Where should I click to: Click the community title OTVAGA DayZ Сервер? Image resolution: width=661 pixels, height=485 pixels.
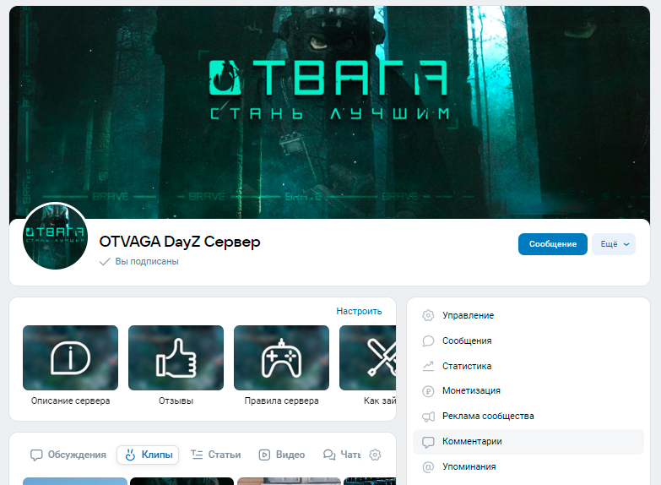point(180,242)
